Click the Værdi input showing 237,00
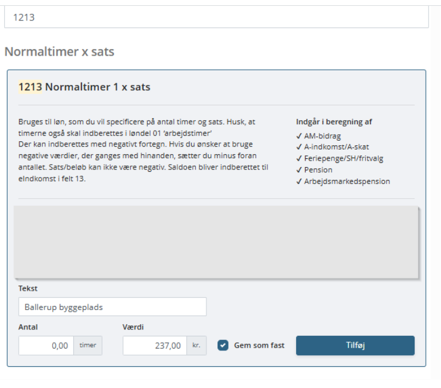This screenshot has width=441, height=388. point(154,346)
